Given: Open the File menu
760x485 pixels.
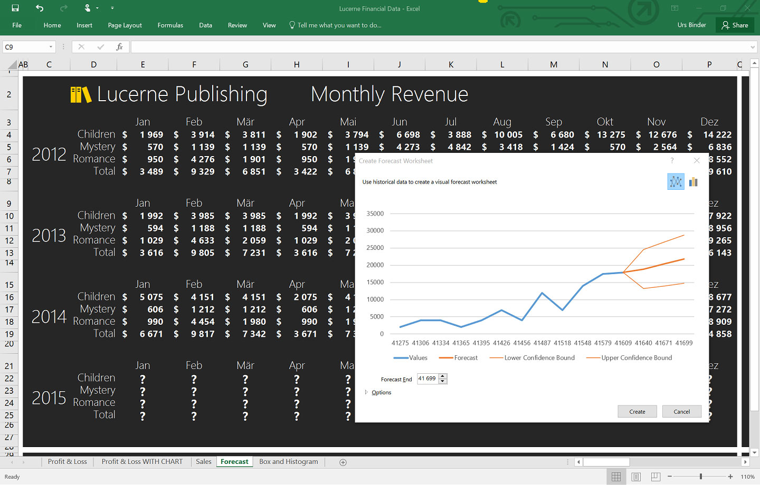Looking at the screenshot, I should click(x=17, y=25).
